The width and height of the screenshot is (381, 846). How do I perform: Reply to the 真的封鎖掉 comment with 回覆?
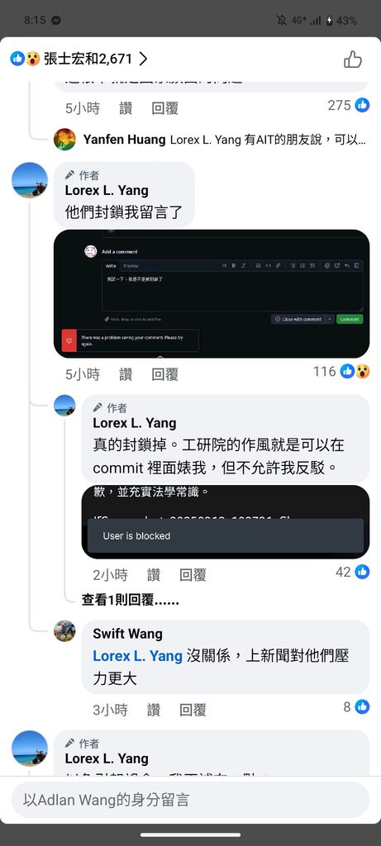point(193,575)
